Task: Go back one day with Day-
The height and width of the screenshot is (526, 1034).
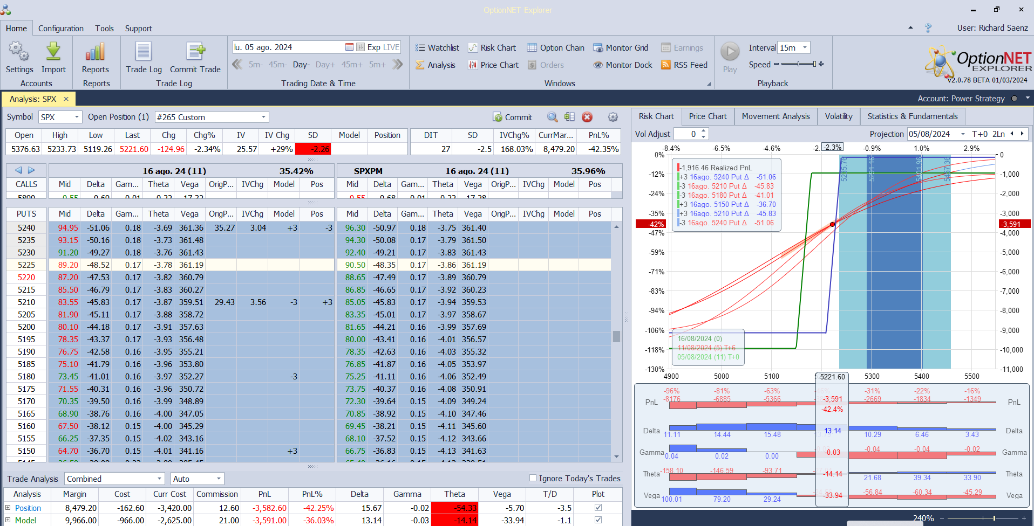Action: [301, 65]
